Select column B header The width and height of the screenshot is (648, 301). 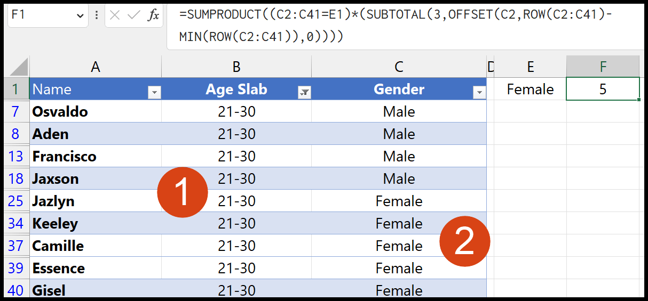tap(236, 67)
